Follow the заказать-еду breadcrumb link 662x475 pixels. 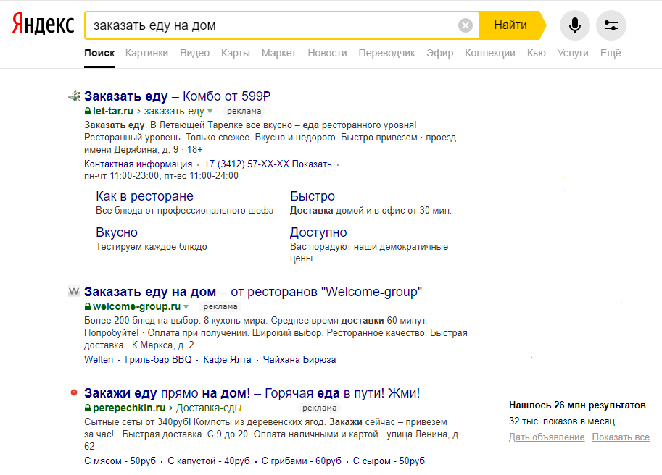tap(174, 112)
